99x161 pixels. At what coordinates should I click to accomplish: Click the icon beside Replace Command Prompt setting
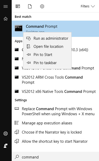click(x=17, y=109)
